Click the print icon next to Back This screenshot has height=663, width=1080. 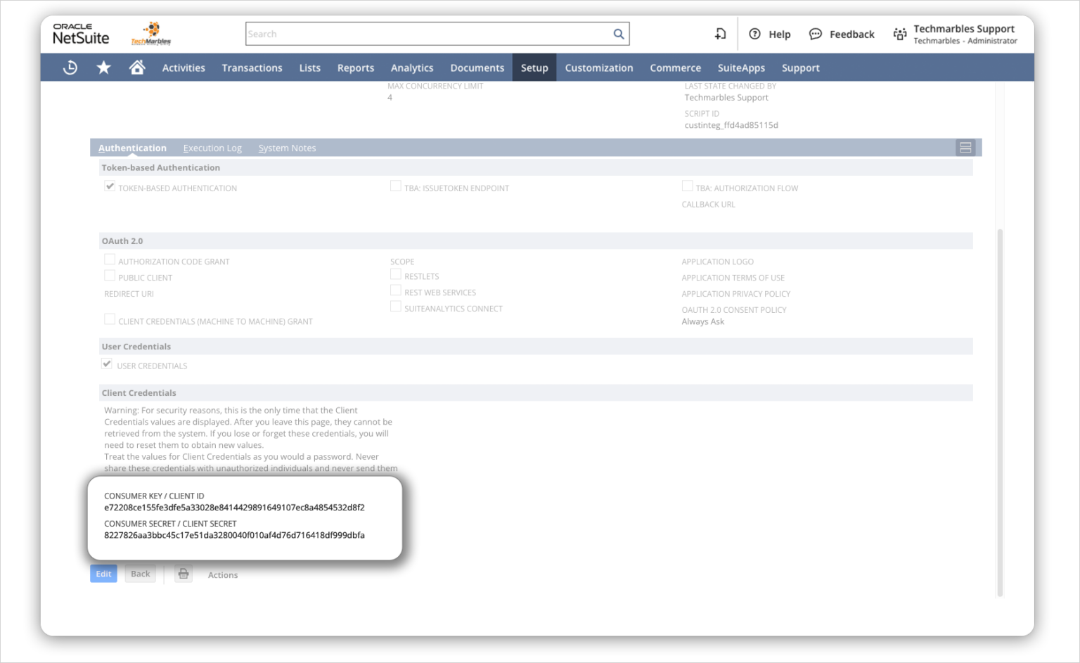pyautogui.click(x=184, y=574)
